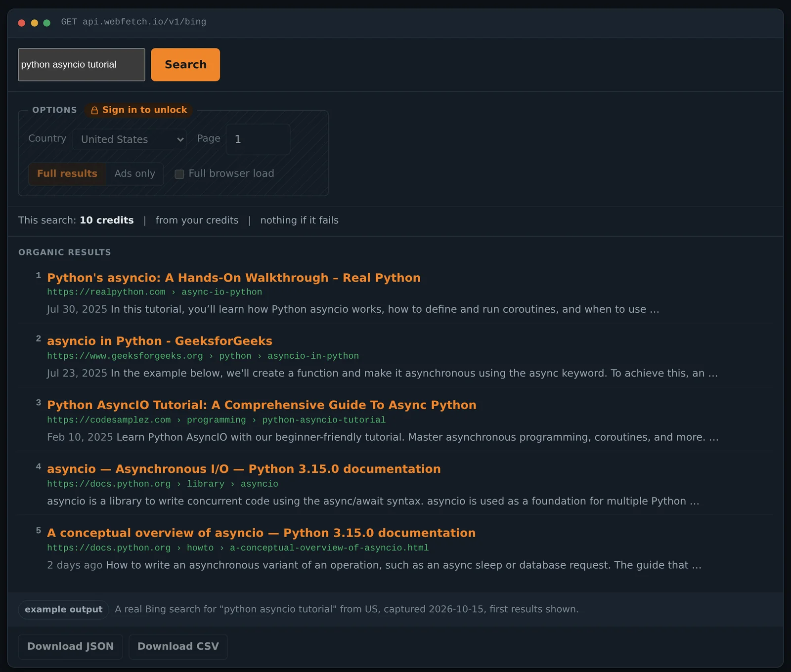
Task: Click the Sign in to unlock badge text
Action: click(x=144, y=110)
